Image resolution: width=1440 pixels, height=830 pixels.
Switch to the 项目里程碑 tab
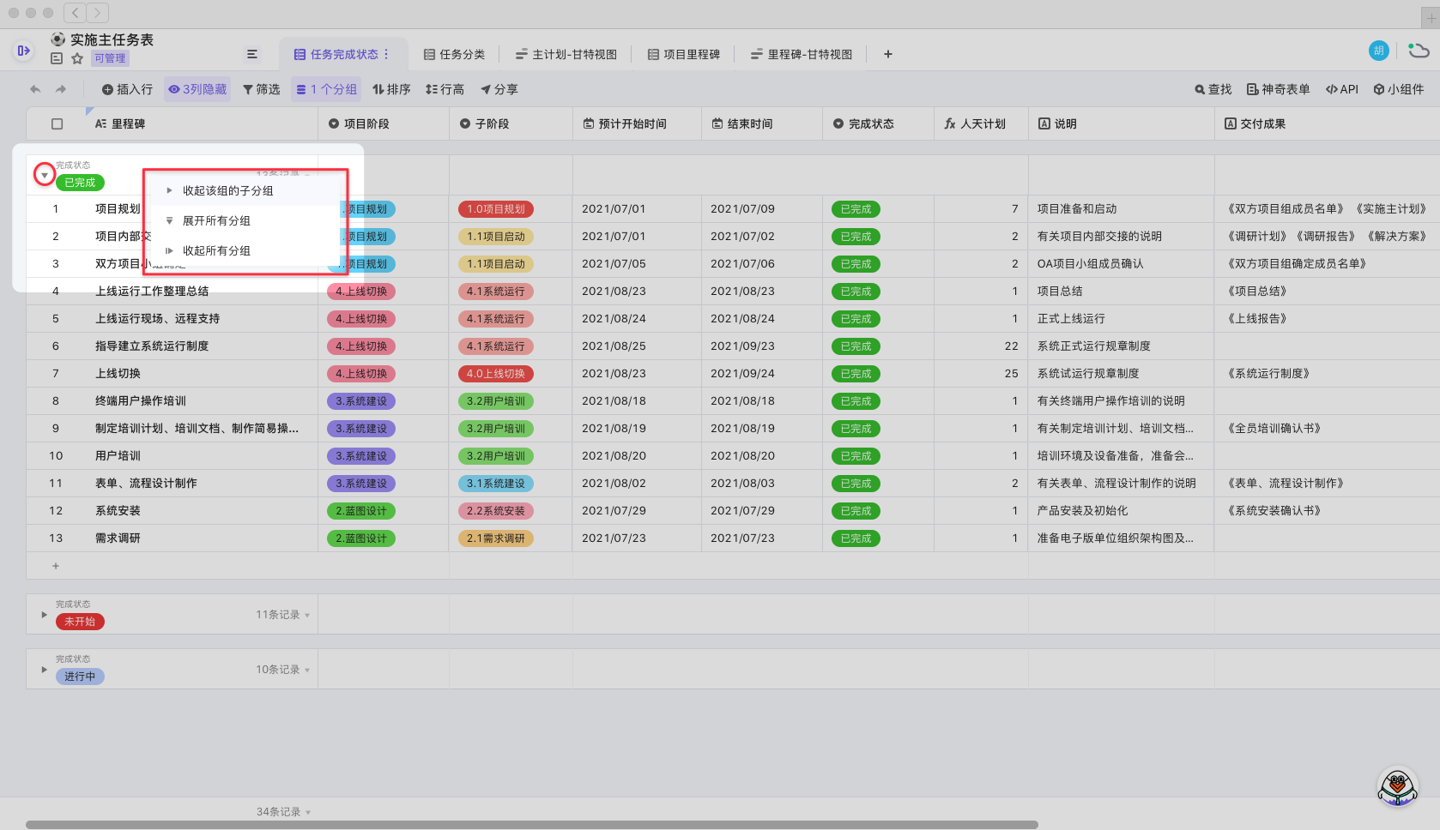pyautogui.click(x=683, y=54)
